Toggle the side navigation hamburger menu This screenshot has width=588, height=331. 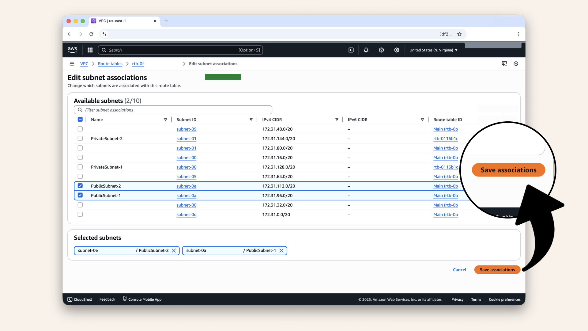point(72,64)
